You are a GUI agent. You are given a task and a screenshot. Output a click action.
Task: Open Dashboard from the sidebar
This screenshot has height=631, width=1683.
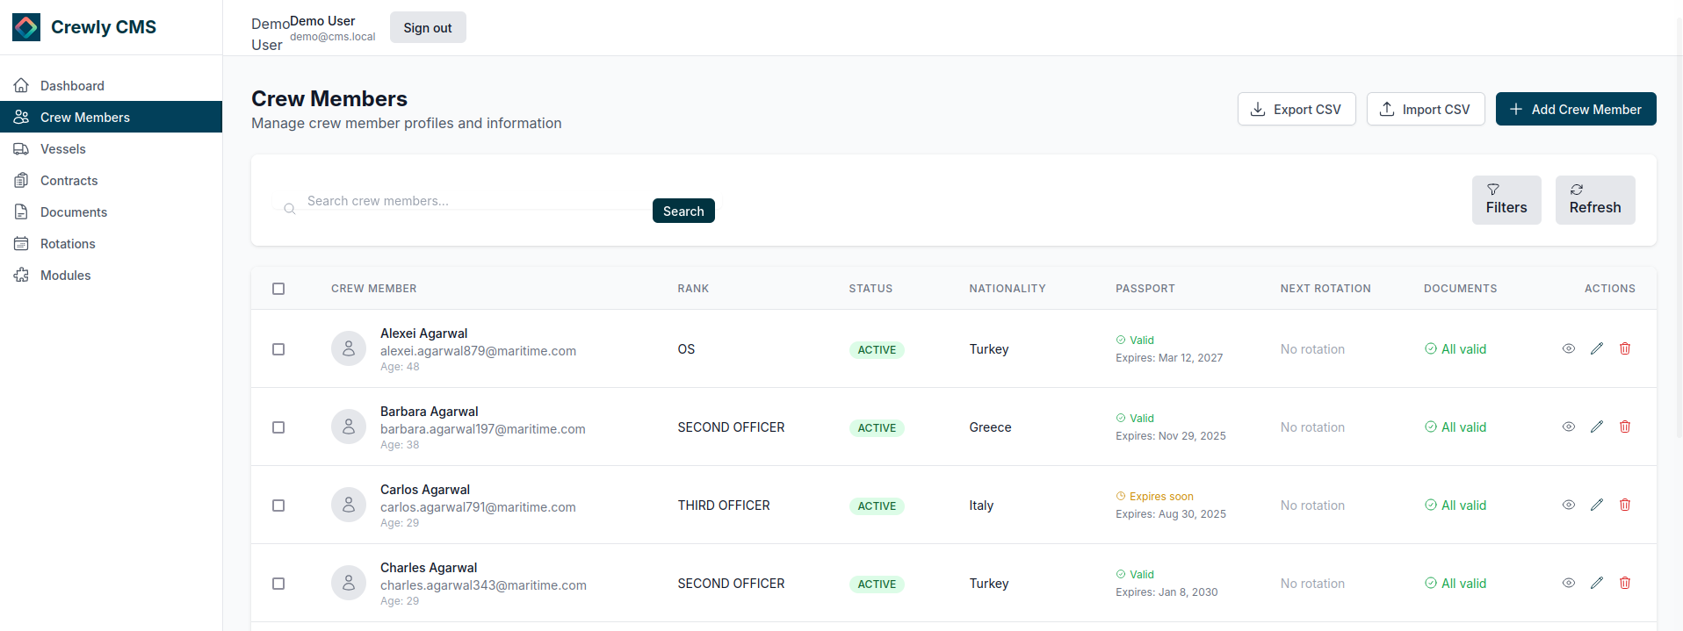tap(111, 86)
